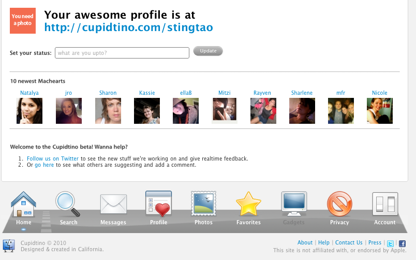Open the cupidtino.com/stingtao profile link
Screen dimensions: 416x260
pyautogui.click(x=128, y=27)
